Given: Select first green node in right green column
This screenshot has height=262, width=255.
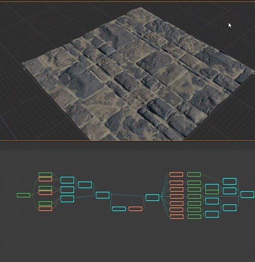Looking at the screenshot, I should click(x=194, y=174).
